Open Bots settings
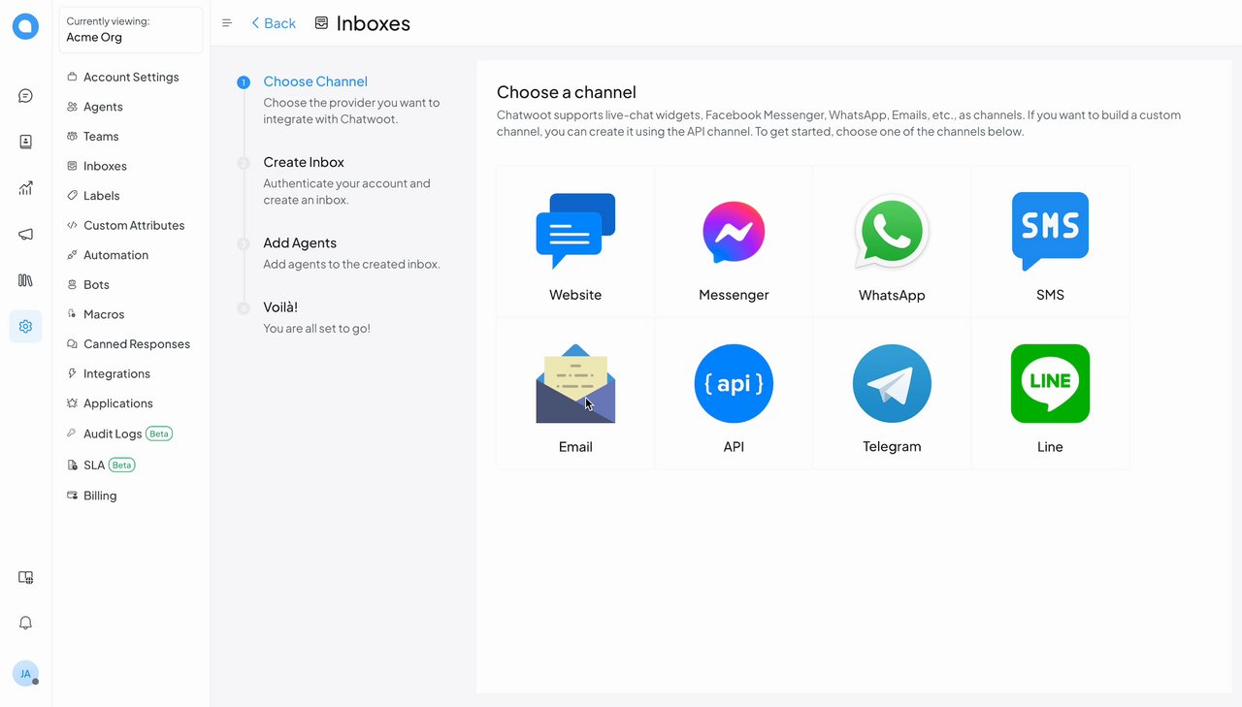Image resolution: width=1242 pixels, height=707 pixels. point(131,285)
